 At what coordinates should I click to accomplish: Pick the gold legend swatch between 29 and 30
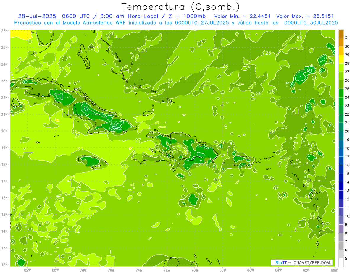tap(341, 51)
